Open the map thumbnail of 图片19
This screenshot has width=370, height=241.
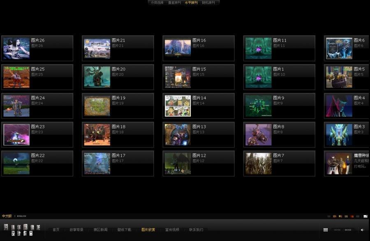pos(97,106)
